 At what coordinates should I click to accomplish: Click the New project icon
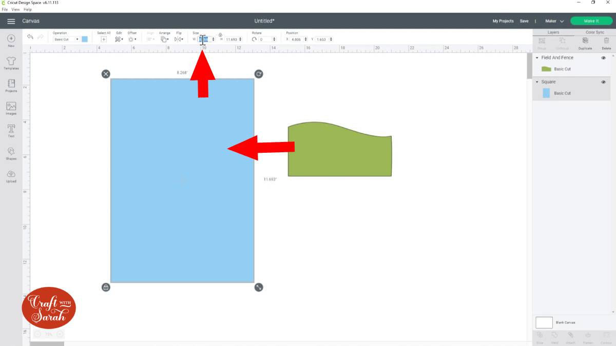tap(11, 38)
